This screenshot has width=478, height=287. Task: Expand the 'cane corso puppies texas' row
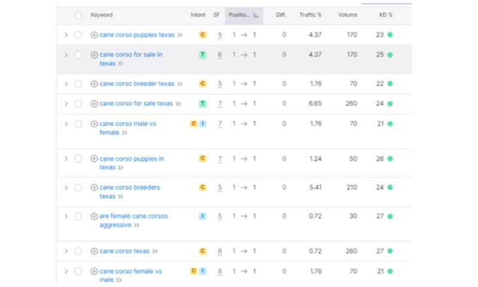click(66, 35)
